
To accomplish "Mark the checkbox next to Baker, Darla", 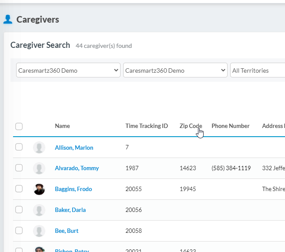I will click(19, 210).
